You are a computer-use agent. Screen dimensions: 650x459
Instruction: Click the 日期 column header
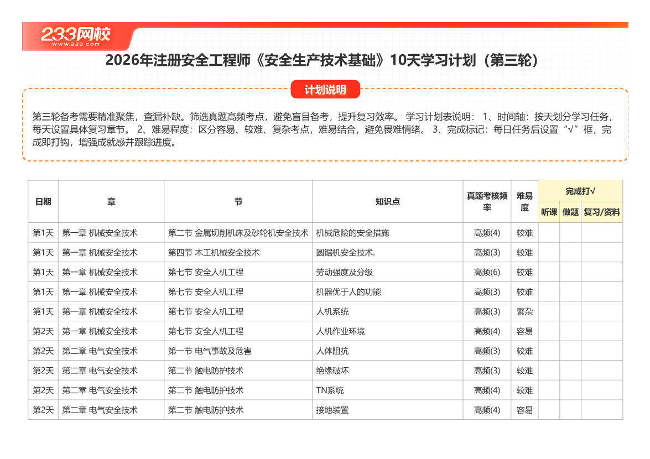(x=44, y=202)
